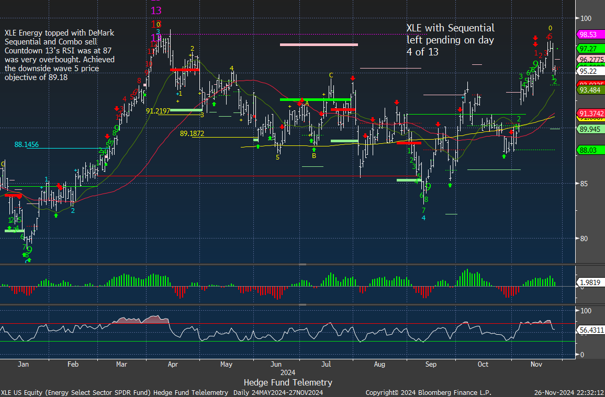Click the magenta 98.53 price label
The height and width of the screenshot is (397, 605).
(591, 35)
